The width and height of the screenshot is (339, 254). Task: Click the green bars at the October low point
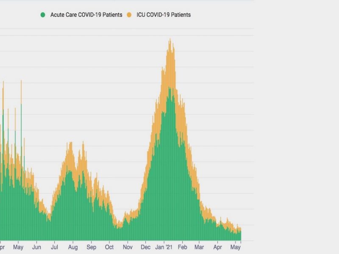pyautogui.click(x=119, y=233)
